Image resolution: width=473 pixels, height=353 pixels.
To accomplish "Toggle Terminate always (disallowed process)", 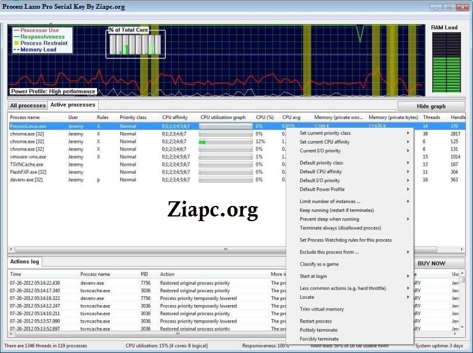I will point(340,228).
